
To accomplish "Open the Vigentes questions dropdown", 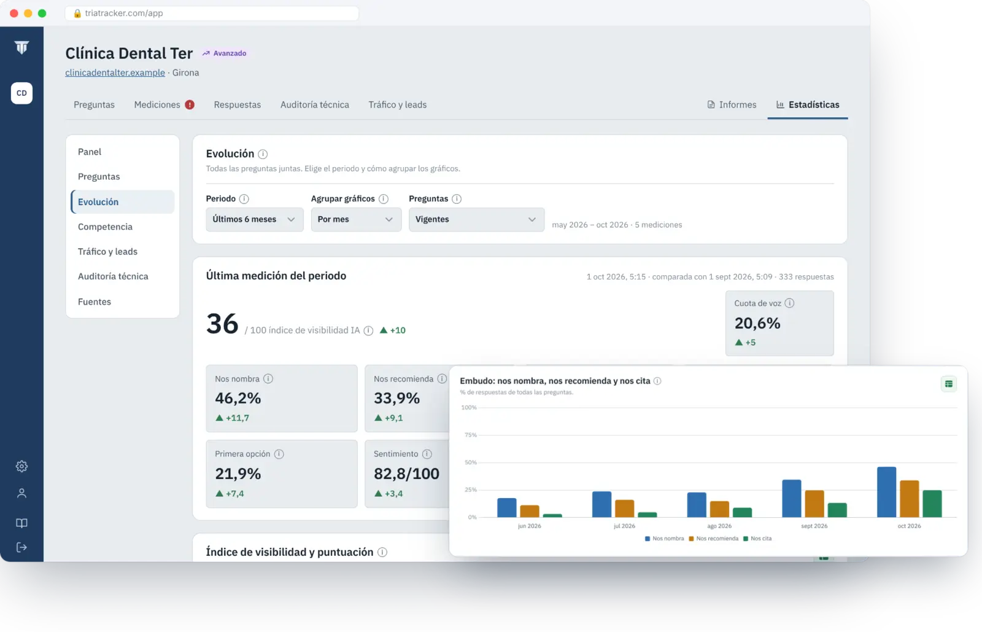I will (x=476, y=219).
